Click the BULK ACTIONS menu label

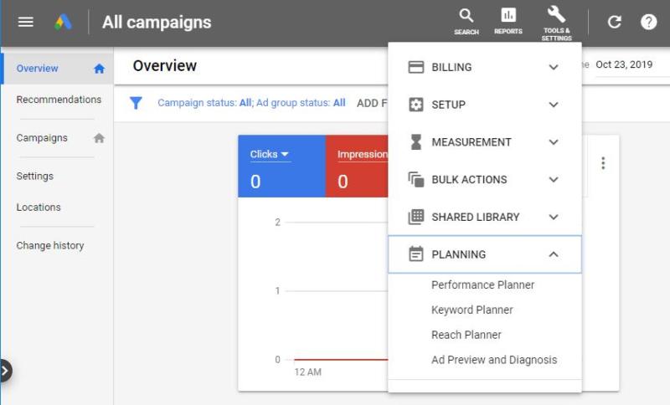click(x=469, y=180)
